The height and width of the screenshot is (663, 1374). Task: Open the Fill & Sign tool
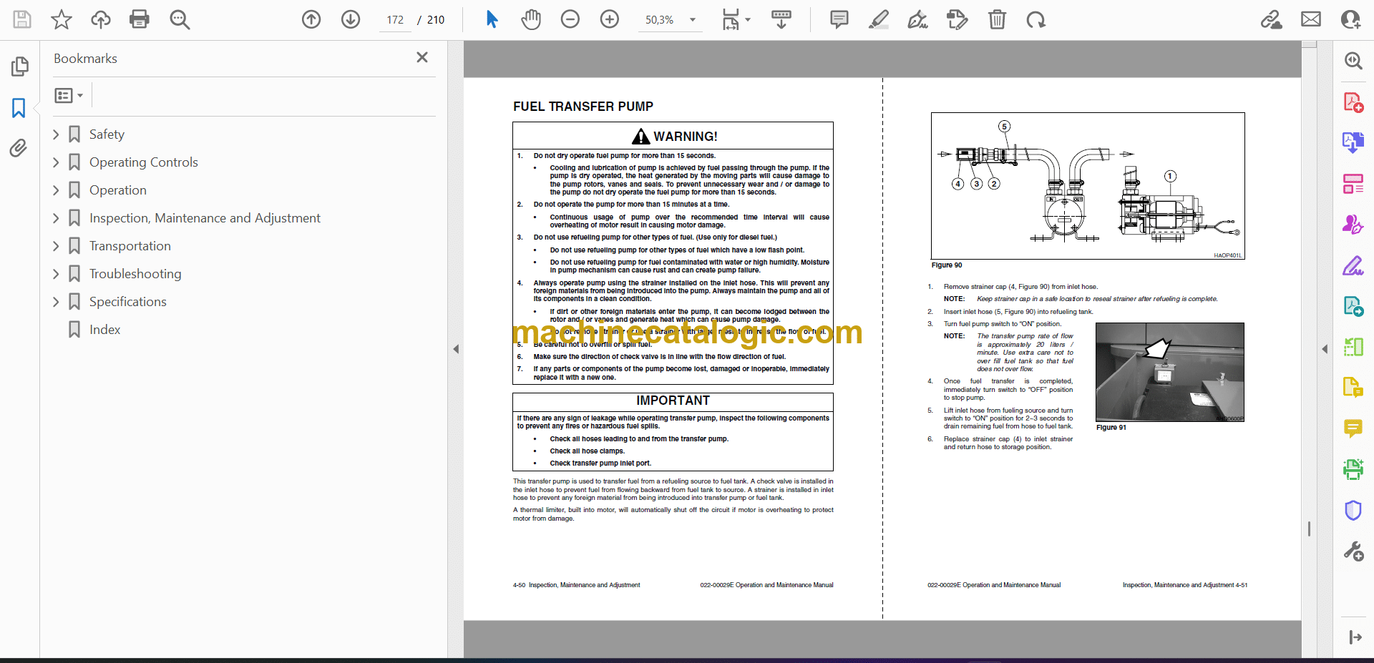tap(1353, 266)
